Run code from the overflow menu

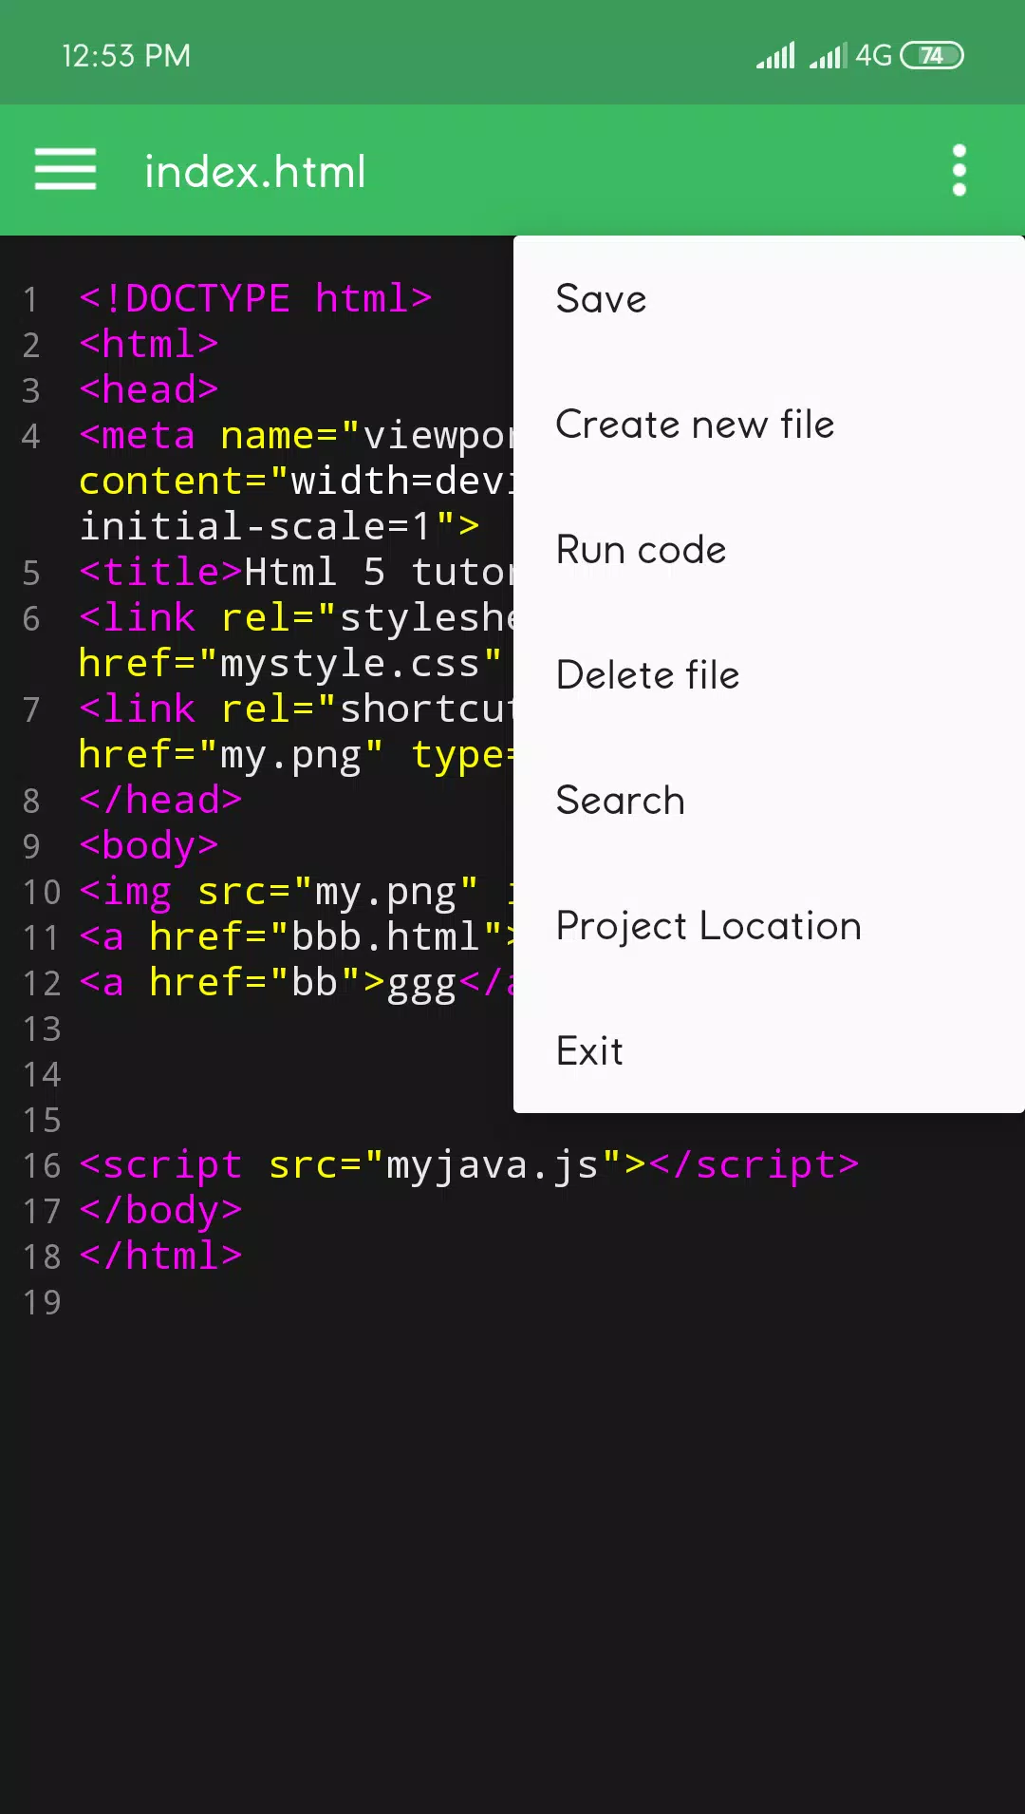(x=769, y=550)
